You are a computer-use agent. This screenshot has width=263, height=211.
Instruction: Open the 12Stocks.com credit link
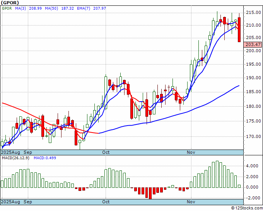pos(247,208)
